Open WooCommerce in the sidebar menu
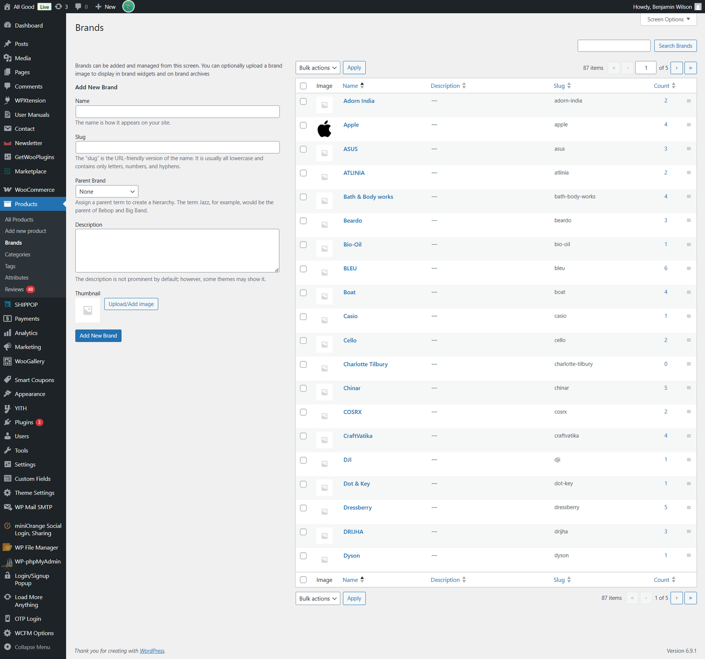 click(34, 190)
